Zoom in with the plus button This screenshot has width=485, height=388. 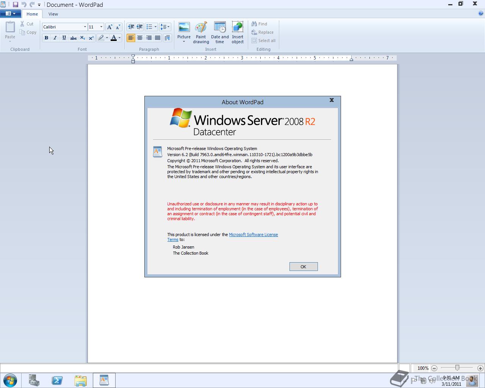point(480,368)
